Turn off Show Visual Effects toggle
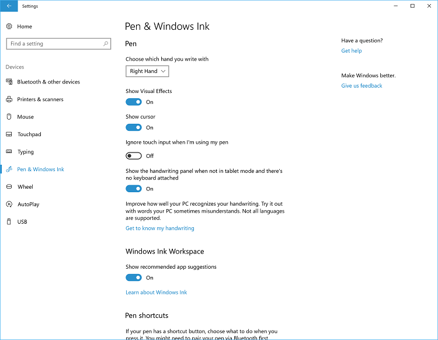 134,102
